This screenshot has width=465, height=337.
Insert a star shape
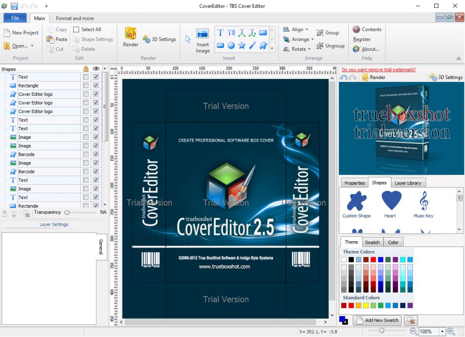pyautogui.click(x=242, y=45)
